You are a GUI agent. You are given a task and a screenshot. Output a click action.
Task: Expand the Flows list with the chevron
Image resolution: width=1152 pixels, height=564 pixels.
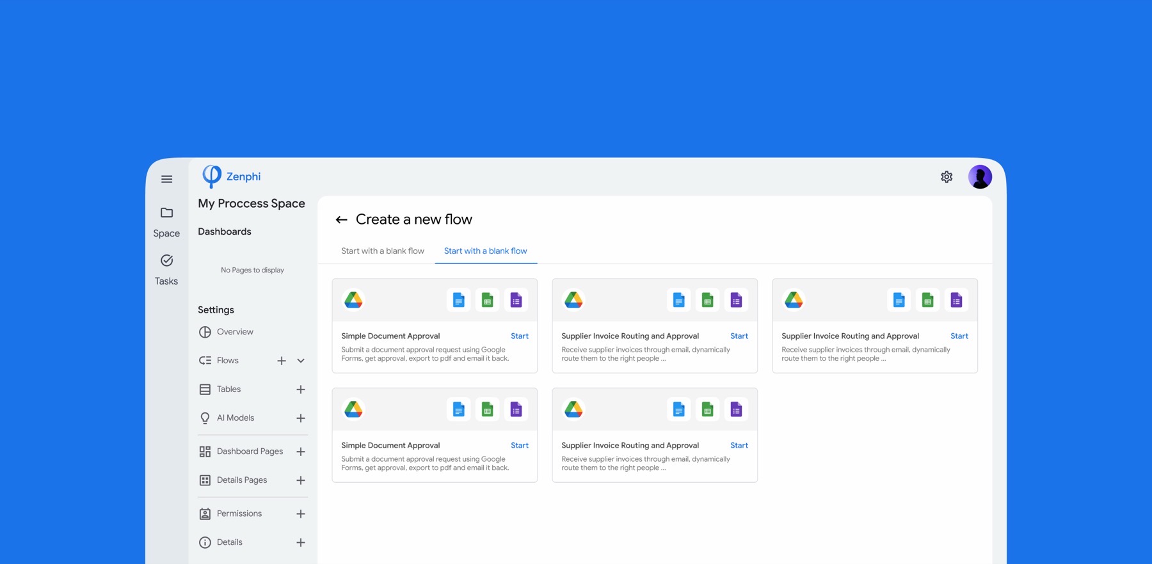(x=301, y=361)
